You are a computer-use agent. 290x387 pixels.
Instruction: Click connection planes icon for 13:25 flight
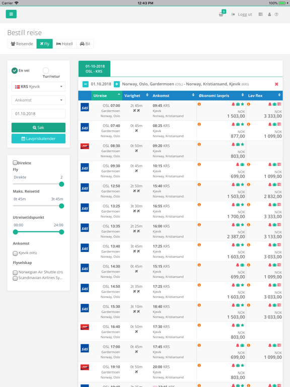point(136,211)
